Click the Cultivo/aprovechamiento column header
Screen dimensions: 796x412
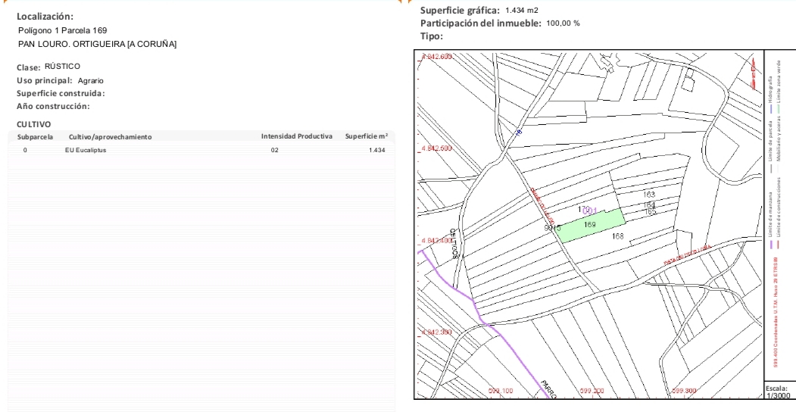click(x=110, y=137)
